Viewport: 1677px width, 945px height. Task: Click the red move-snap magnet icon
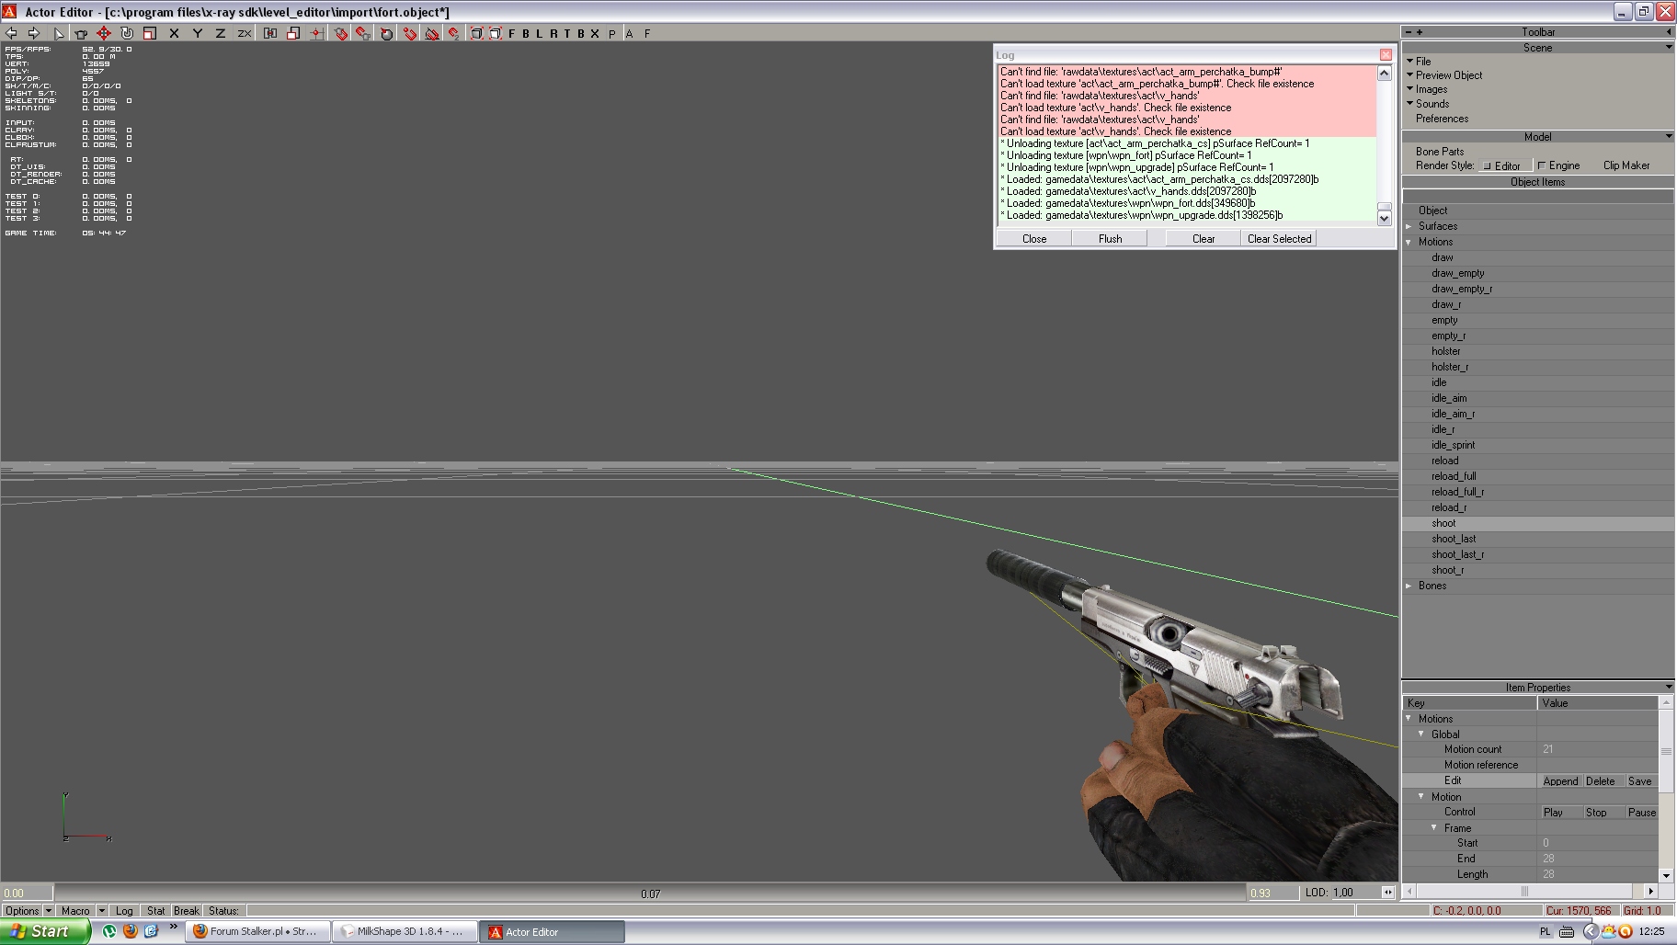click(410, 33)
